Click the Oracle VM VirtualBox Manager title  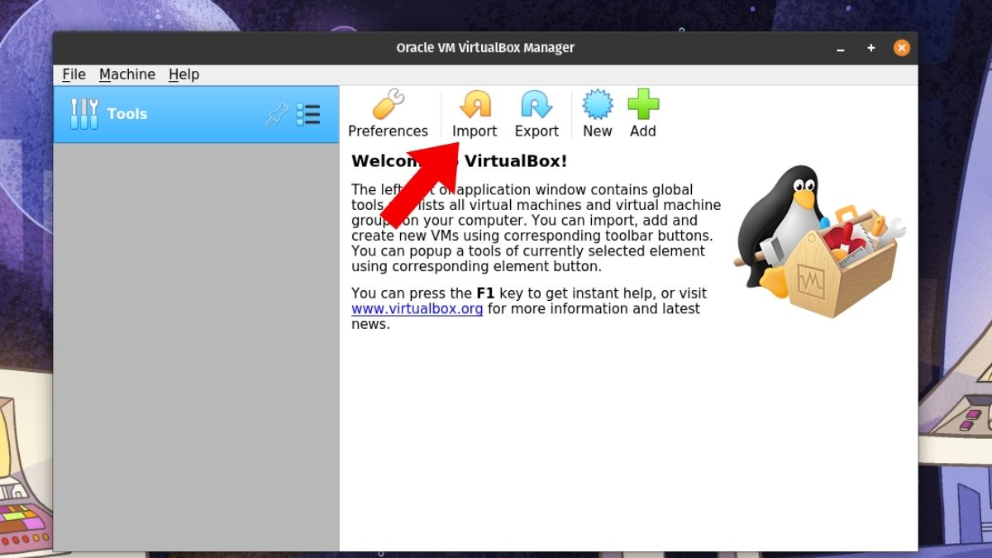tap(485, 48)
